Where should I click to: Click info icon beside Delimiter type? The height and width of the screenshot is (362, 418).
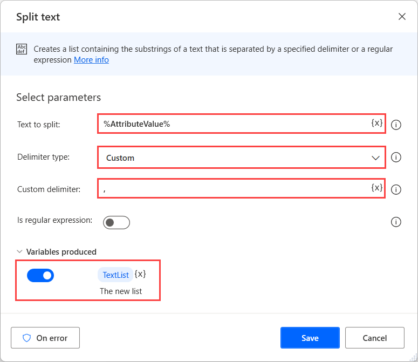click(x=396, y=158)
